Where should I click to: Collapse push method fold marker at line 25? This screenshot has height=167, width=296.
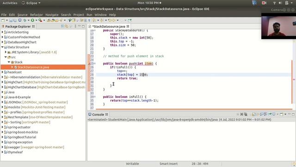click(x=95, y=64)
